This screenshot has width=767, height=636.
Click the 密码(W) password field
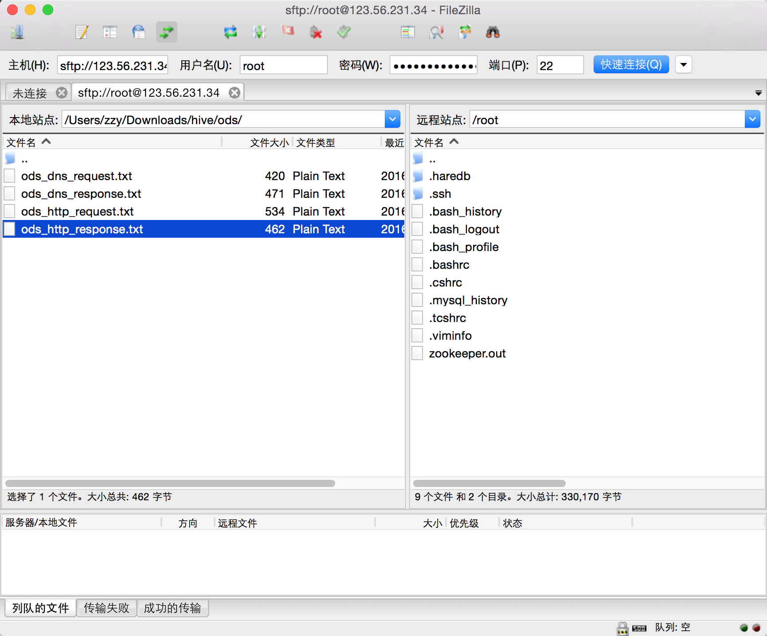[434, 65]
